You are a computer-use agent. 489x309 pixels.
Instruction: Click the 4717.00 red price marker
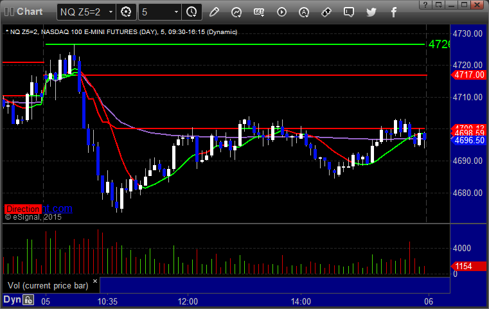pyautogui.click(x=468, y=75)
